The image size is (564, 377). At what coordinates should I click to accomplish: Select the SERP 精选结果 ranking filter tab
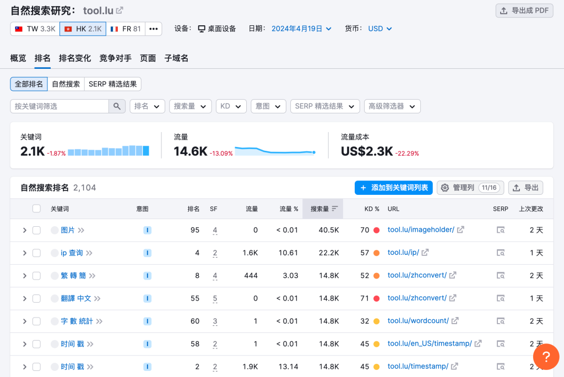click(112, 84)
